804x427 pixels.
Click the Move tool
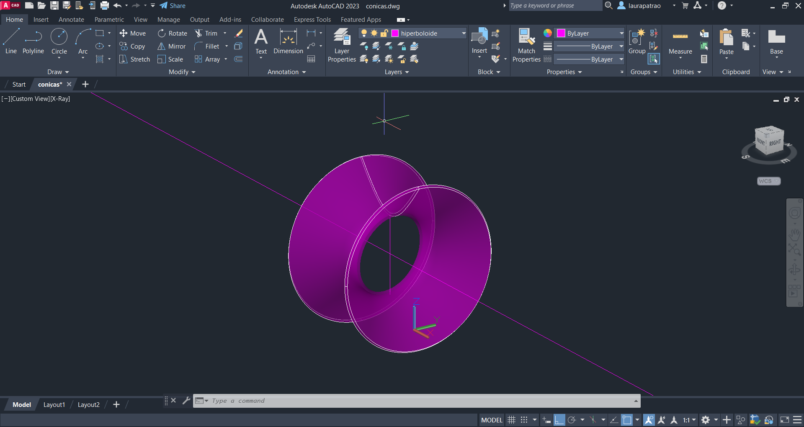coord(132,33)
